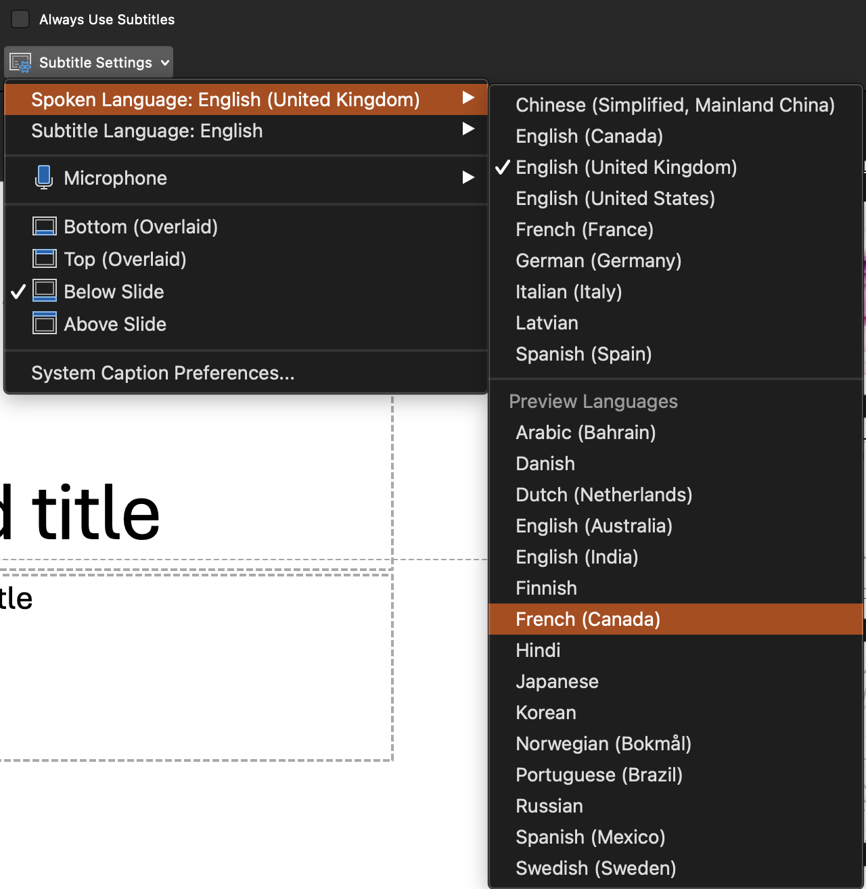Image resolution: width=866 pixels, height=889 pixels.
Task: Choose Japanese preview language
Action: pyautogui.click(x=676, y=681)
